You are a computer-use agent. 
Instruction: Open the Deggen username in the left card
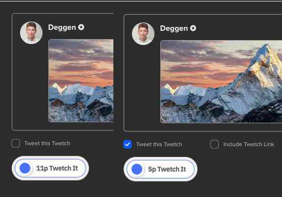[x=62, y=27]
